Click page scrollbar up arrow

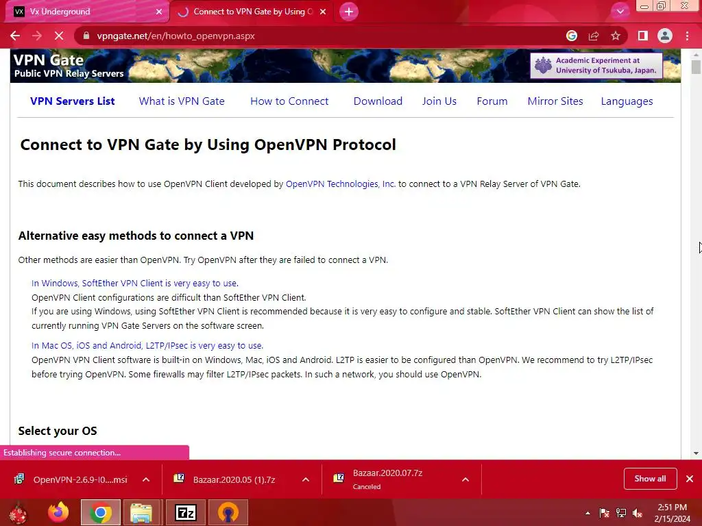pos(696,55)
